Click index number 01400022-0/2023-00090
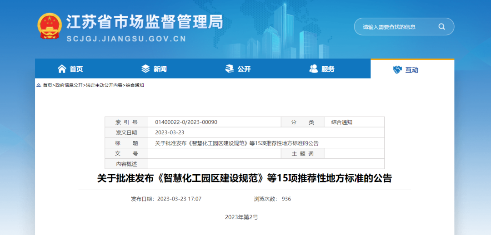 click(186, 122)
